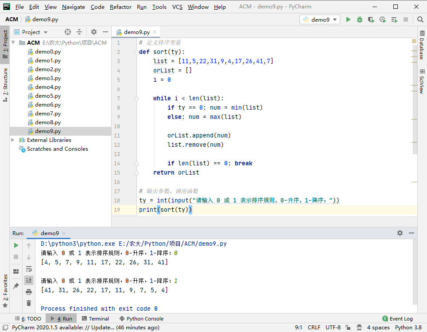Toggle scroll to end of console
Screen dimensions: 427x332
click(29, 280)
